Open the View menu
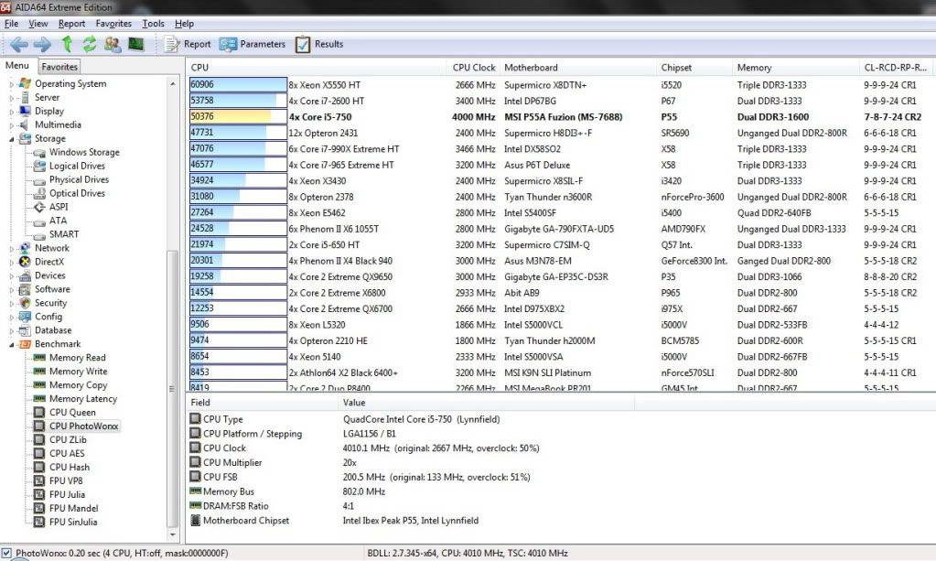Screen dimensions: 936x561 tap(38, 24)
